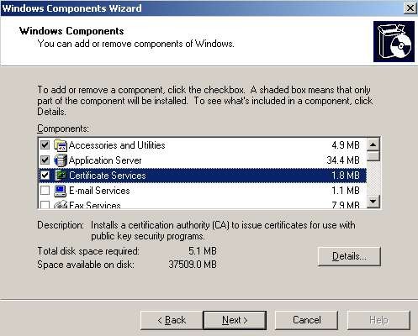
Task: Click the Accessories and Utilities folder icon
Action: click(x=61, y=145)
